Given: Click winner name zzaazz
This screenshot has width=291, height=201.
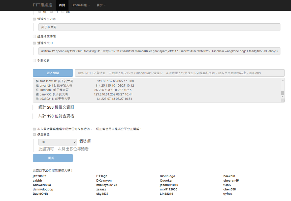Looking at the screenshot, I should coord(101,189).
